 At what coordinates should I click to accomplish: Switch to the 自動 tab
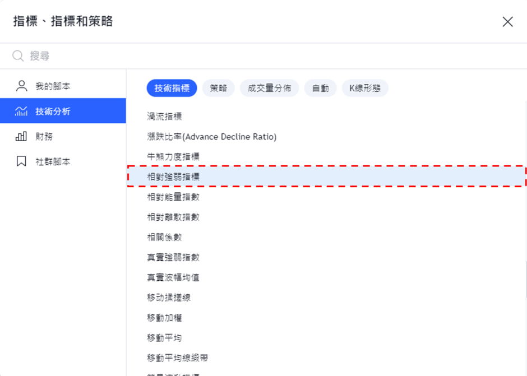pos(320,88)
